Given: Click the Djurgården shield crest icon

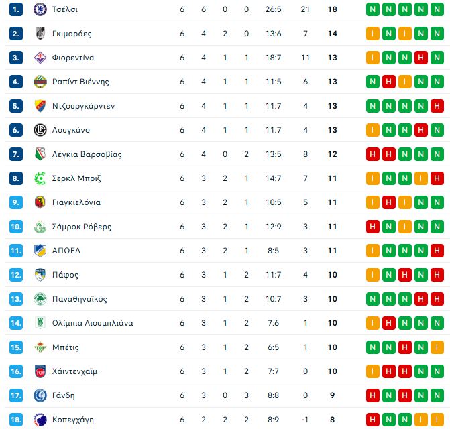Looking at the screenshot, I should pyautogui.click(x=40, y=106).
